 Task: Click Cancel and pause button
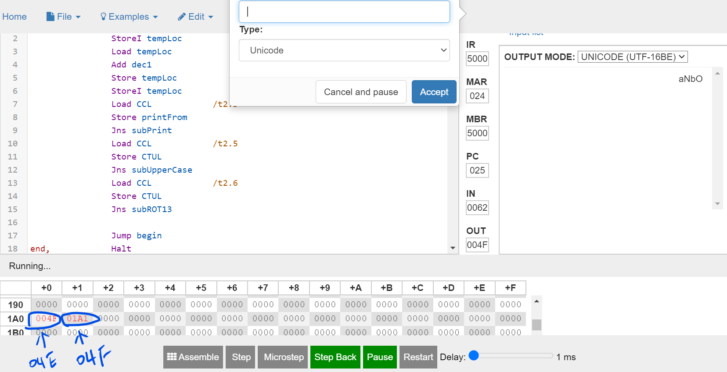tap(361, 92)
